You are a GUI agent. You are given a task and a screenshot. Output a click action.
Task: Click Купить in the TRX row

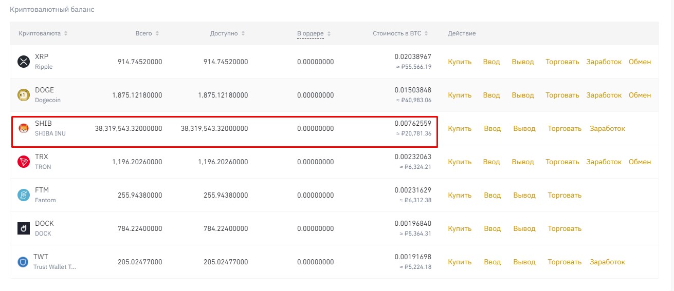tap(460, 162)
